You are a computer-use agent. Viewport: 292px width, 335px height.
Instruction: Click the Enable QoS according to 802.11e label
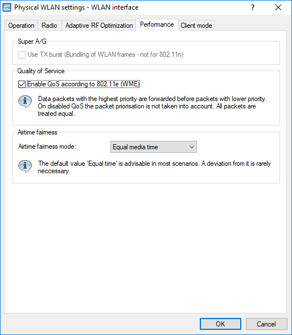tap(83, 84)
